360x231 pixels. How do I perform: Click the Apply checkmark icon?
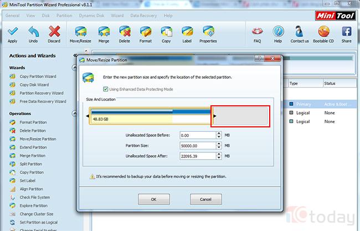[12, 32]
